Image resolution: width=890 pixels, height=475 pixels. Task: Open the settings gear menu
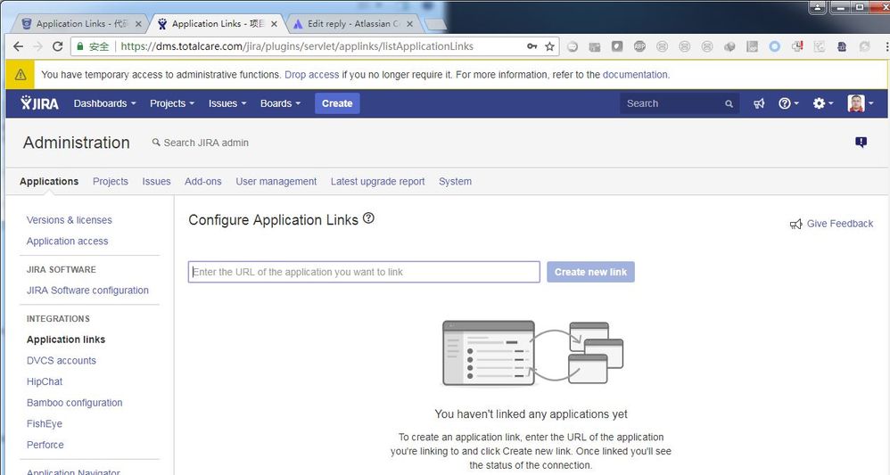point(822,103)
